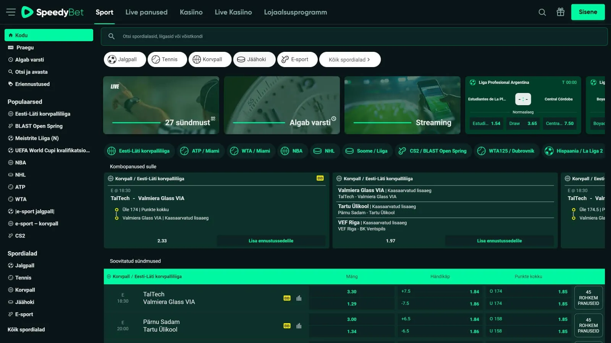Expand 45 more bets for Pärnu Sadam
Viewport: 611px width, 343px height.
click(588, 325)
